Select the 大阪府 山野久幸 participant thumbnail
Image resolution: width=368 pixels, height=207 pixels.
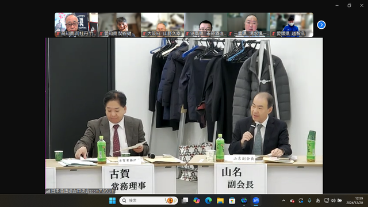pos(162,25)
